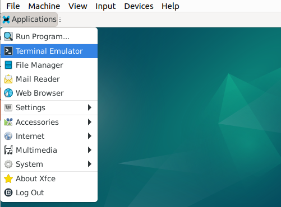Screen dimensions: 281x207
Task: Click the Accessories tools icon
Action: point(8,122)
